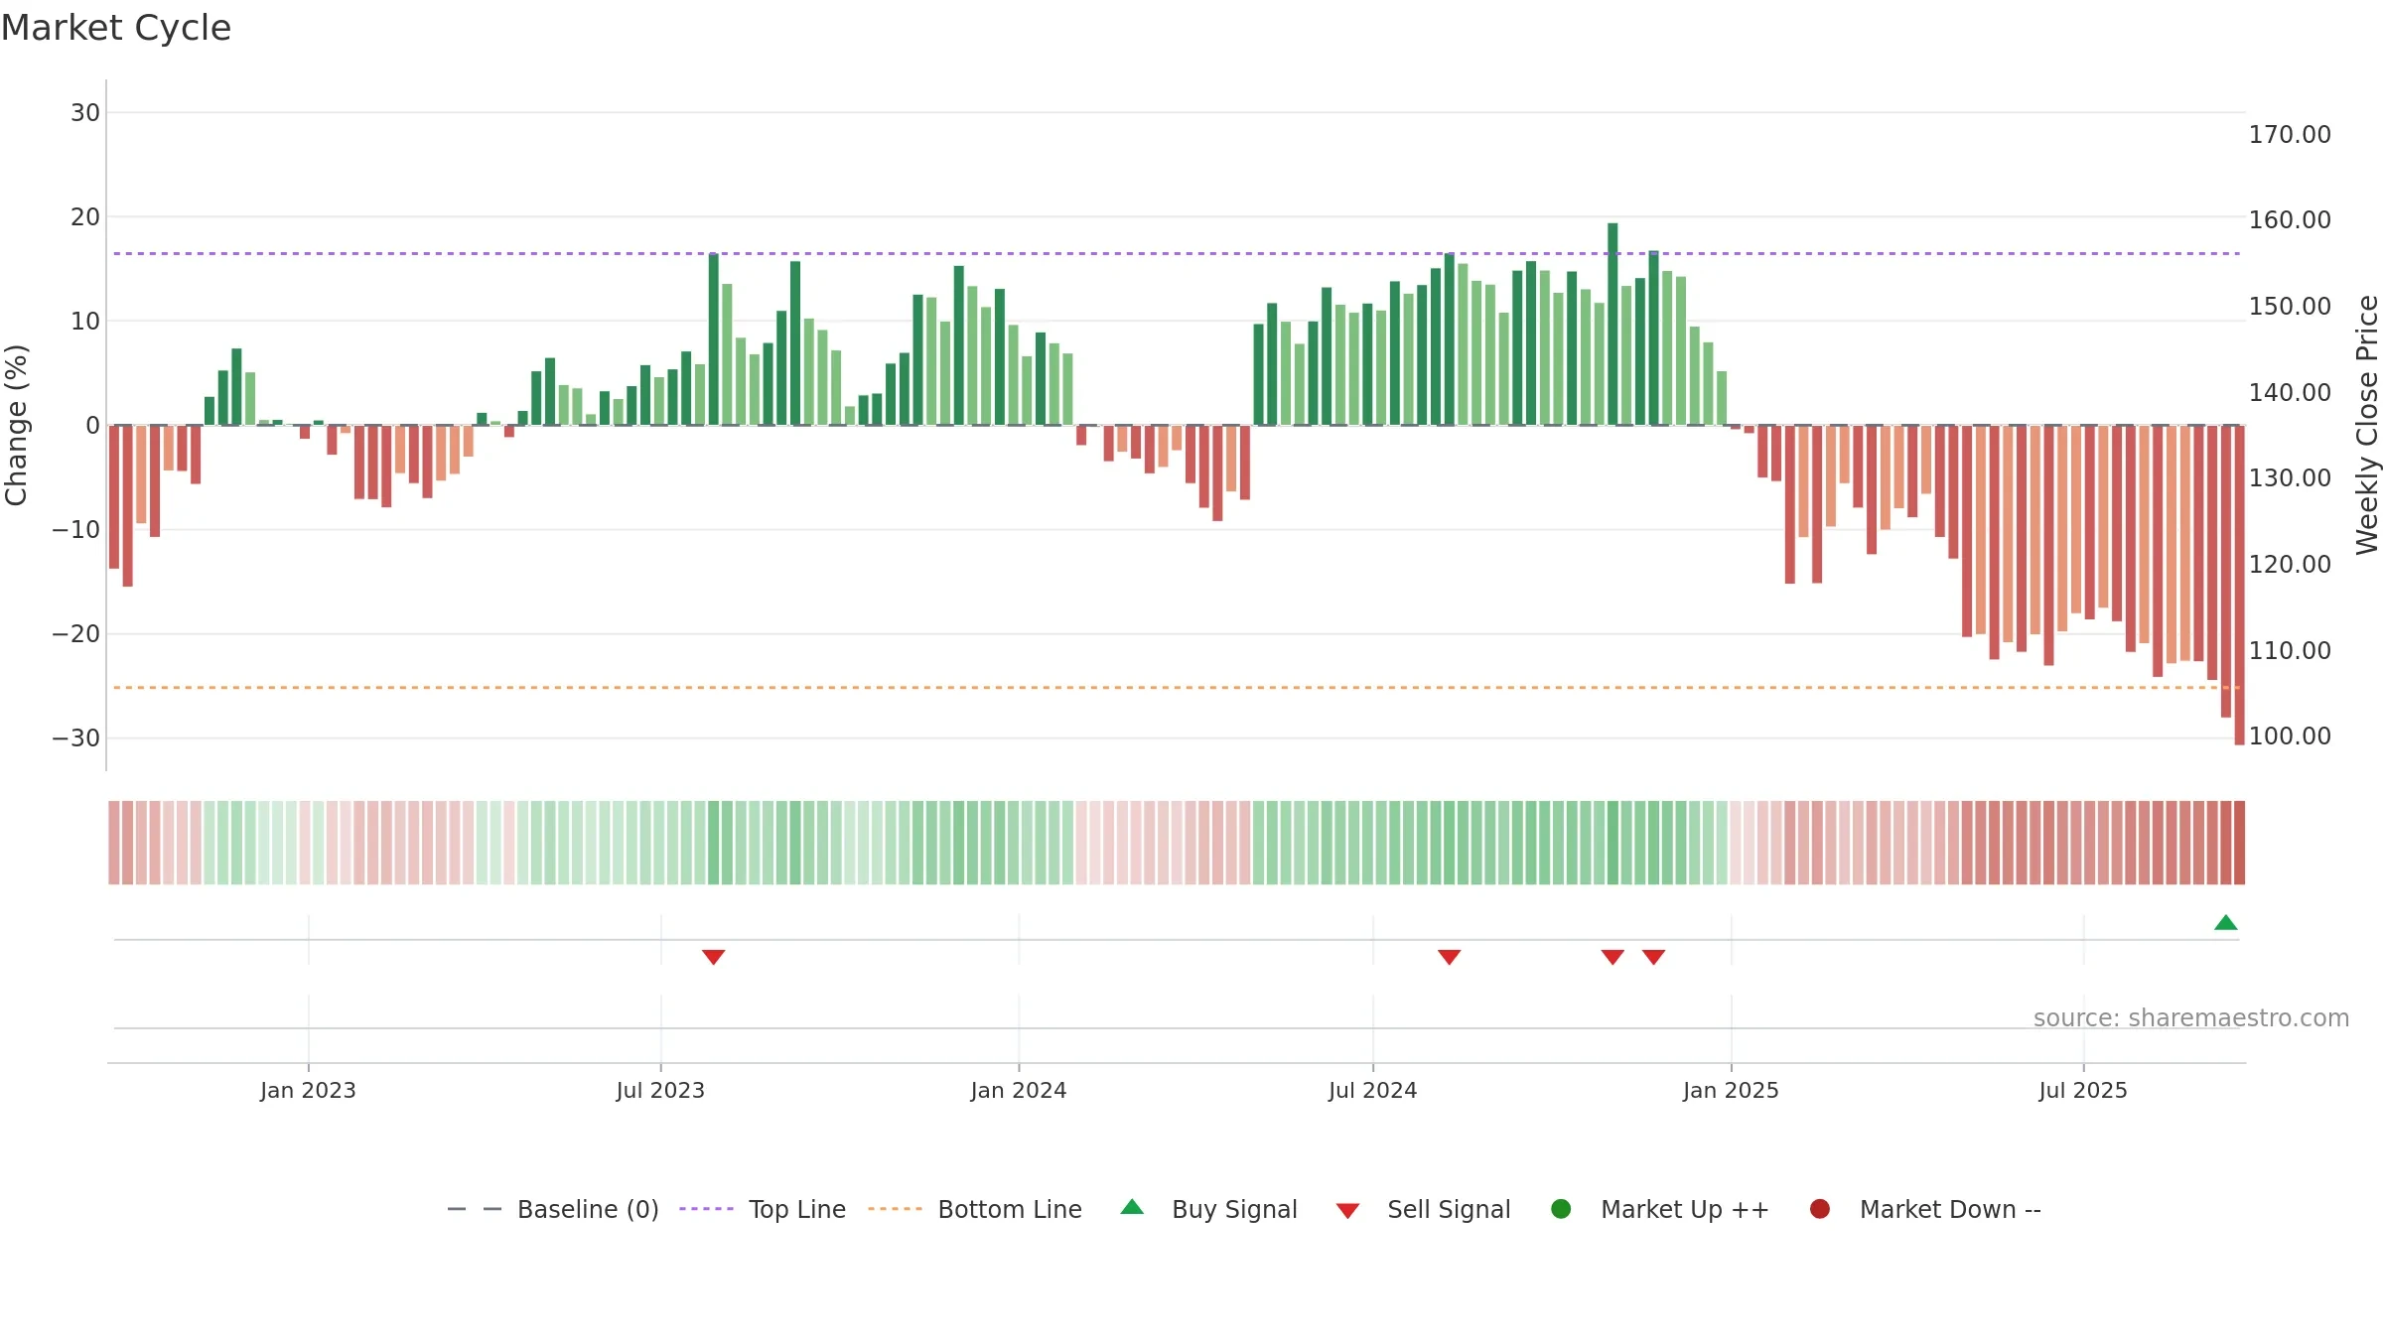Click the tallest green bar near 19%
Viewport: 2383px width, 1340px height.
(1612, 324)
